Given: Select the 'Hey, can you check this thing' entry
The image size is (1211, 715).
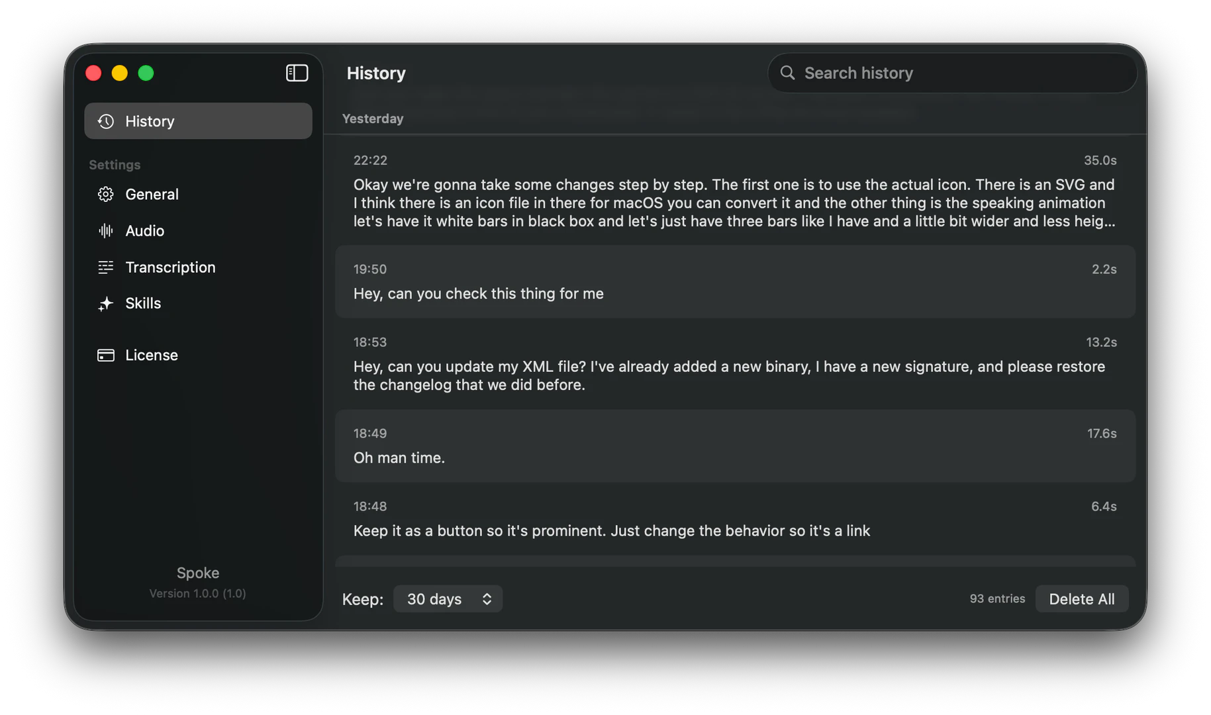Looking at the screenshot, I should (x=728, y=281).
